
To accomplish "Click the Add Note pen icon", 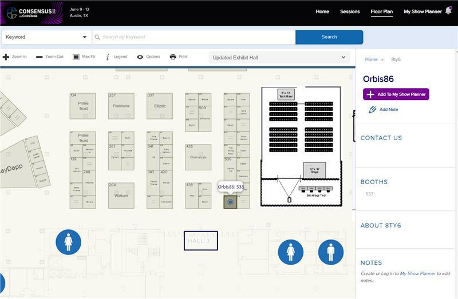I will point(373,109).
